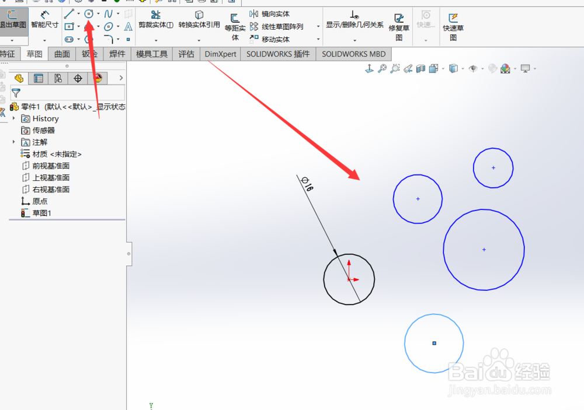Select the Circle sketch tool
584x410 pixels.
89,13
